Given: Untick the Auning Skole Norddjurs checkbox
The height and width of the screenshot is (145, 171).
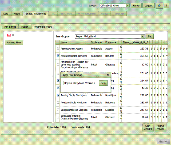Looking at the screenshot, I should tap(58, 95).
